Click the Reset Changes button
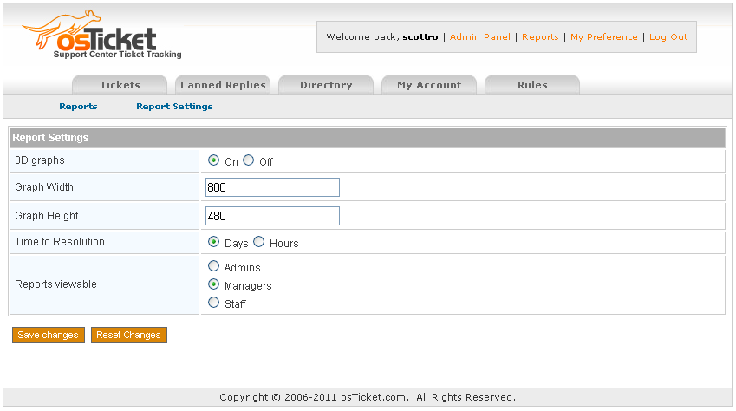The image size is (736, 411). pyautogui.click(x=128, y=335)
